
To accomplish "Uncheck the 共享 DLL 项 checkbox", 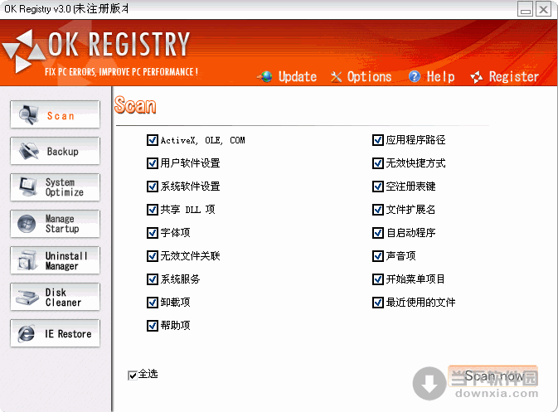I will tap(153, 210).
